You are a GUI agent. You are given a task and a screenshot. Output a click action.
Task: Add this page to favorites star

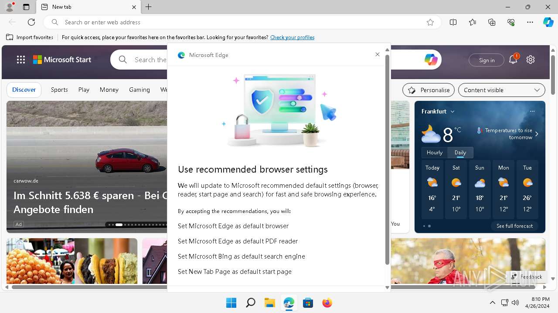[430, 22]
